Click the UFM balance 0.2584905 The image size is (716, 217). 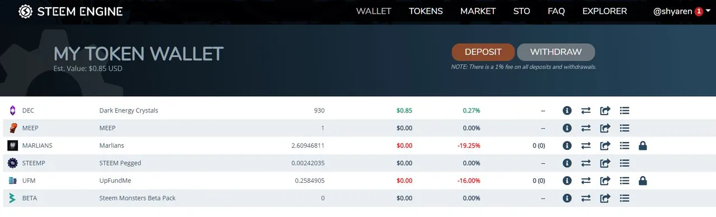coord(310,181)
